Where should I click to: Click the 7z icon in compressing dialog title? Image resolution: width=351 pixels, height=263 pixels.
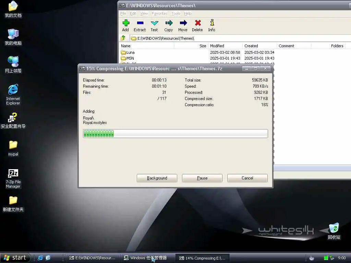(x=82, y=68)
